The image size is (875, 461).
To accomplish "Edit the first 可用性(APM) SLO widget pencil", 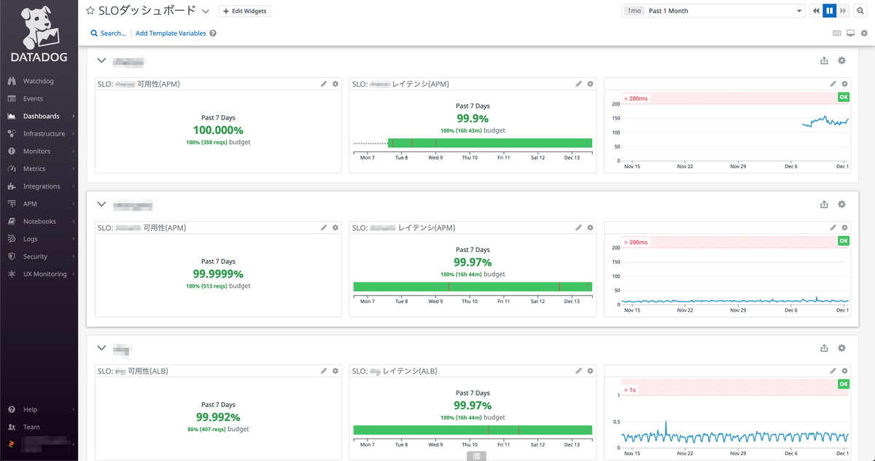I will 324,84.
